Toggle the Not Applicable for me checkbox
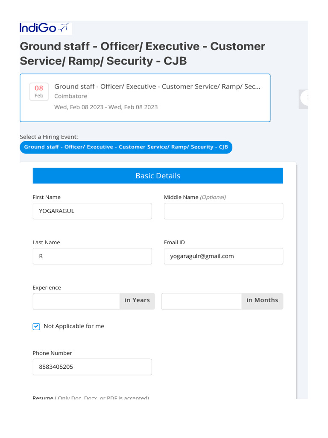This screenshot has height=438, width=328. (x=36, y=326)
